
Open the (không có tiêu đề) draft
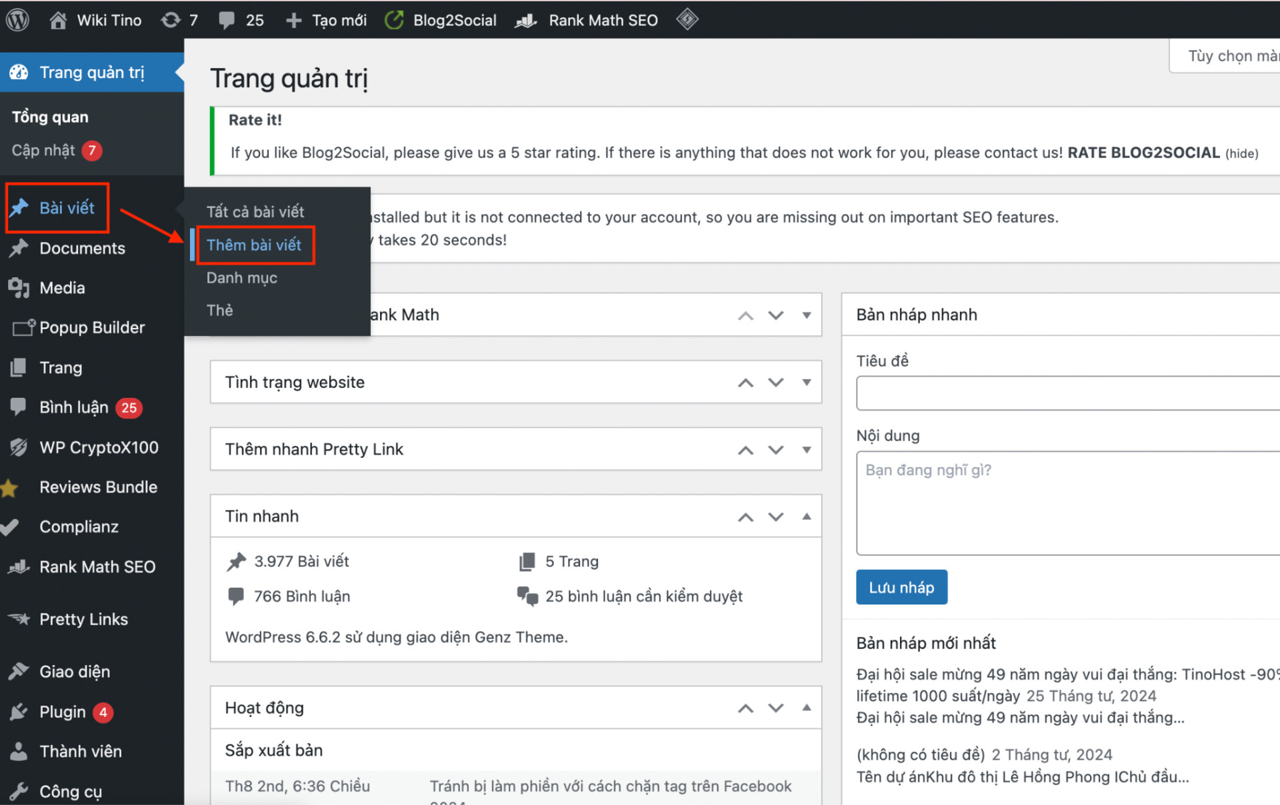point(921,754)
